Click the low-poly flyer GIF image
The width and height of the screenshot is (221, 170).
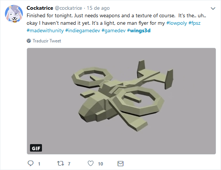(x=121, y=101)
